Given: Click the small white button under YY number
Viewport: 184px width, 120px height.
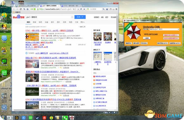Looking at the screenshot, I should pos(147,38).
